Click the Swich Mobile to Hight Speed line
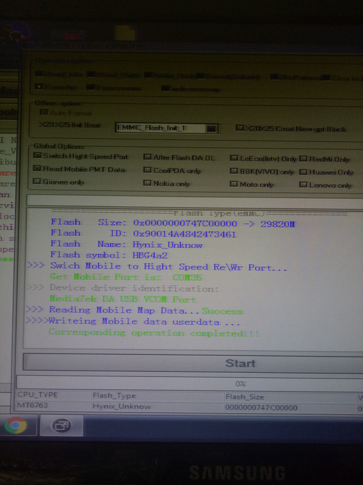This screenshot has height=485, width=363. coord(157,266)
